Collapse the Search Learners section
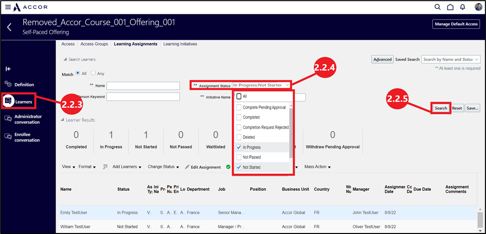Image resolution: width=486 pixels, height=234 pixels. click(65, 59)
